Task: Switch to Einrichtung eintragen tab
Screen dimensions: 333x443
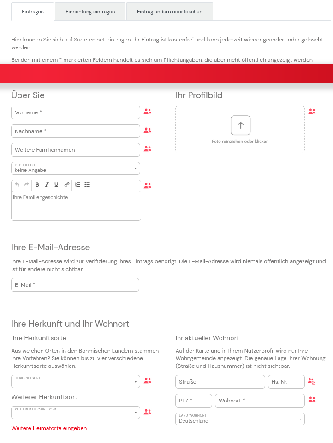Action: point(90,12)
